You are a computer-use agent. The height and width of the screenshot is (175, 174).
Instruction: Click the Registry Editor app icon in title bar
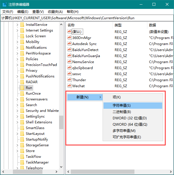(5, 5)
